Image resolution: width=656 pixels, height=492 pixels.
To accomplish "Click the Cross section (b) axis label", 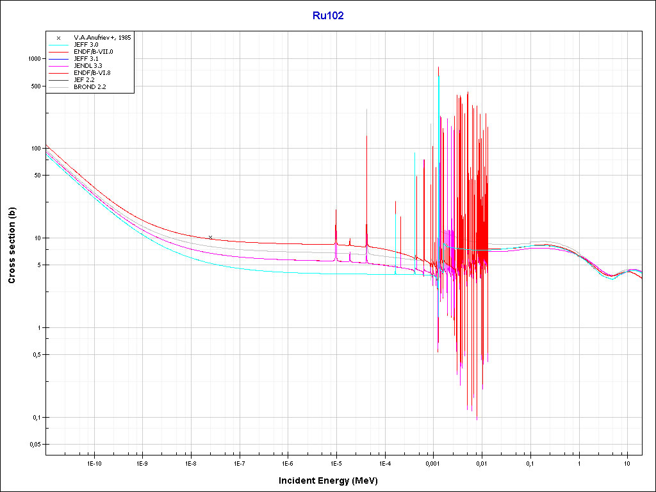I will (x=12, y=246).
